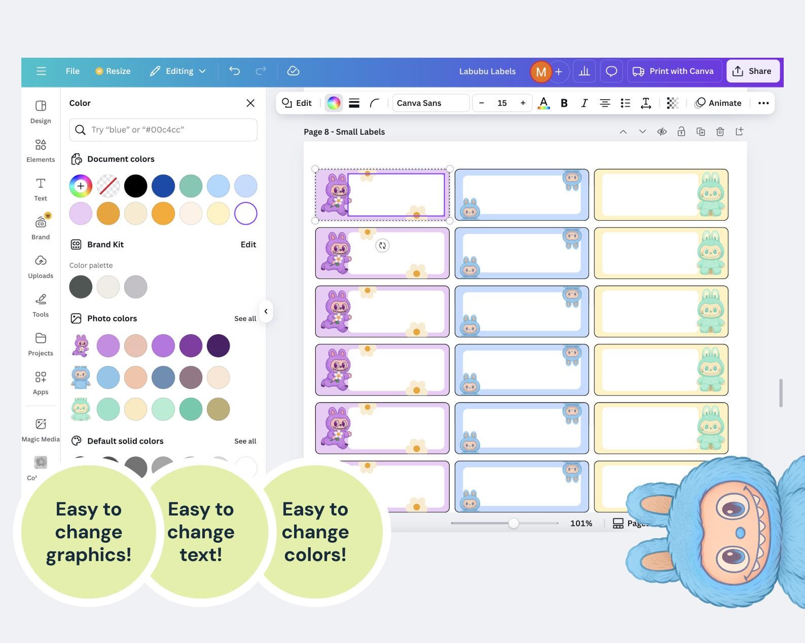Viewport: 805px width, 643px height.
Task: Open transparency checkerboard icon
Action: pyautogui.click(x=673, y=103)
